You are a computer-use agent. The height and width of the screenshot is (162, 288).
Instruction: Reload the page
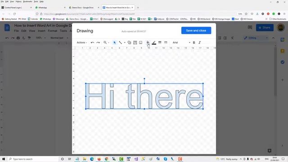pos(14,14)
